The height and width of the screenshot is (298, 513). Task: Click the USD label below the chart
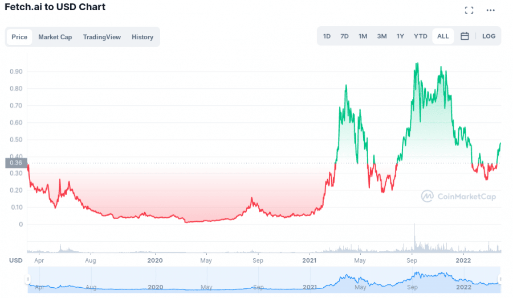click(x=16, y=260)
